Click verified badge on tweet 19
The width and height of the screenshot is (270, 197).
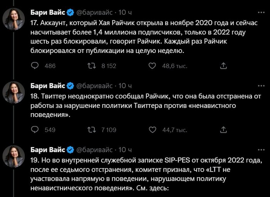(x=70, y=149)
